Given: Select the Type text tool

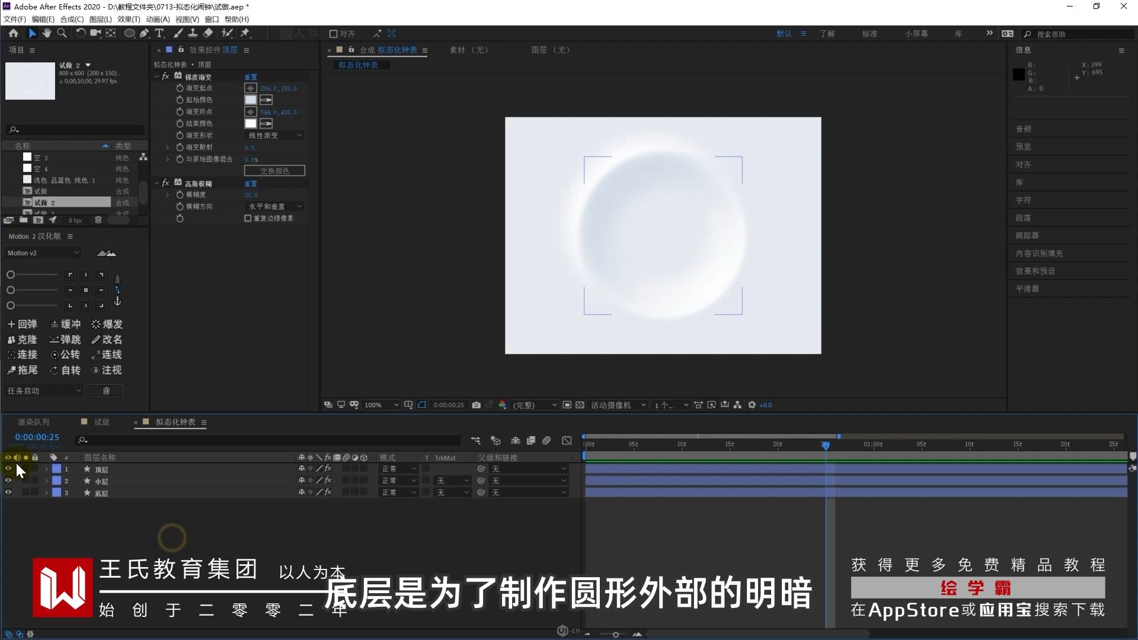Looking at the screenshot, I should coord(159,33).
